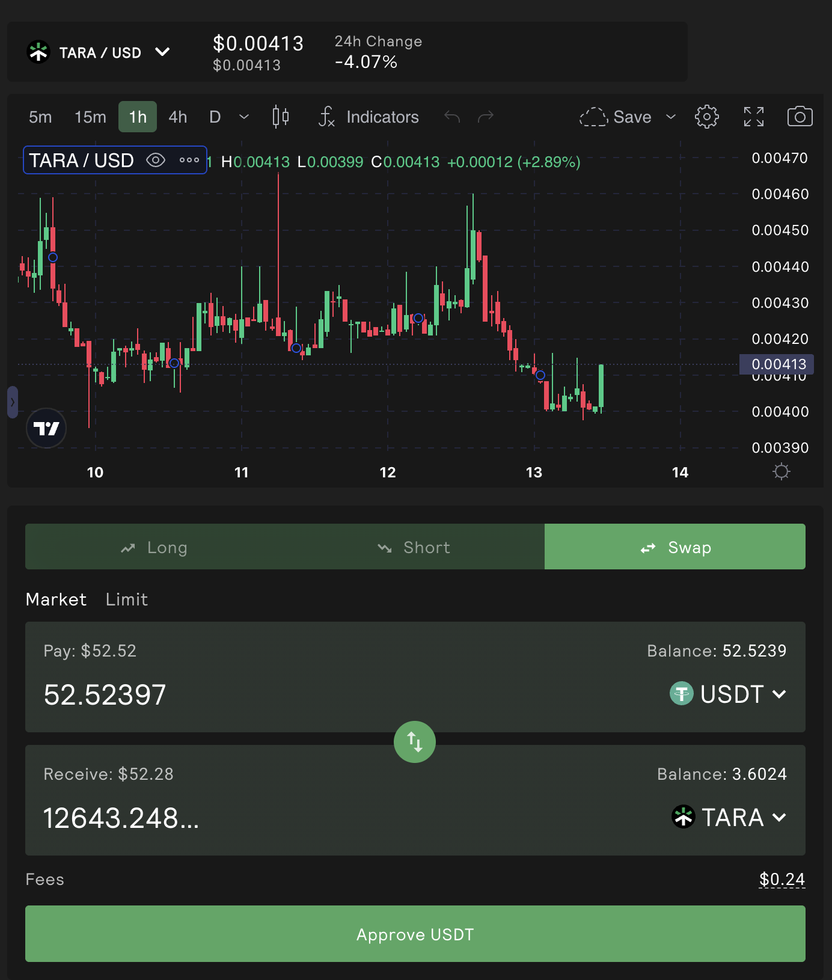Click the circle marker on the date 13 candle
Viewport: 832px width, 980px height.
[x=540, y=375]
